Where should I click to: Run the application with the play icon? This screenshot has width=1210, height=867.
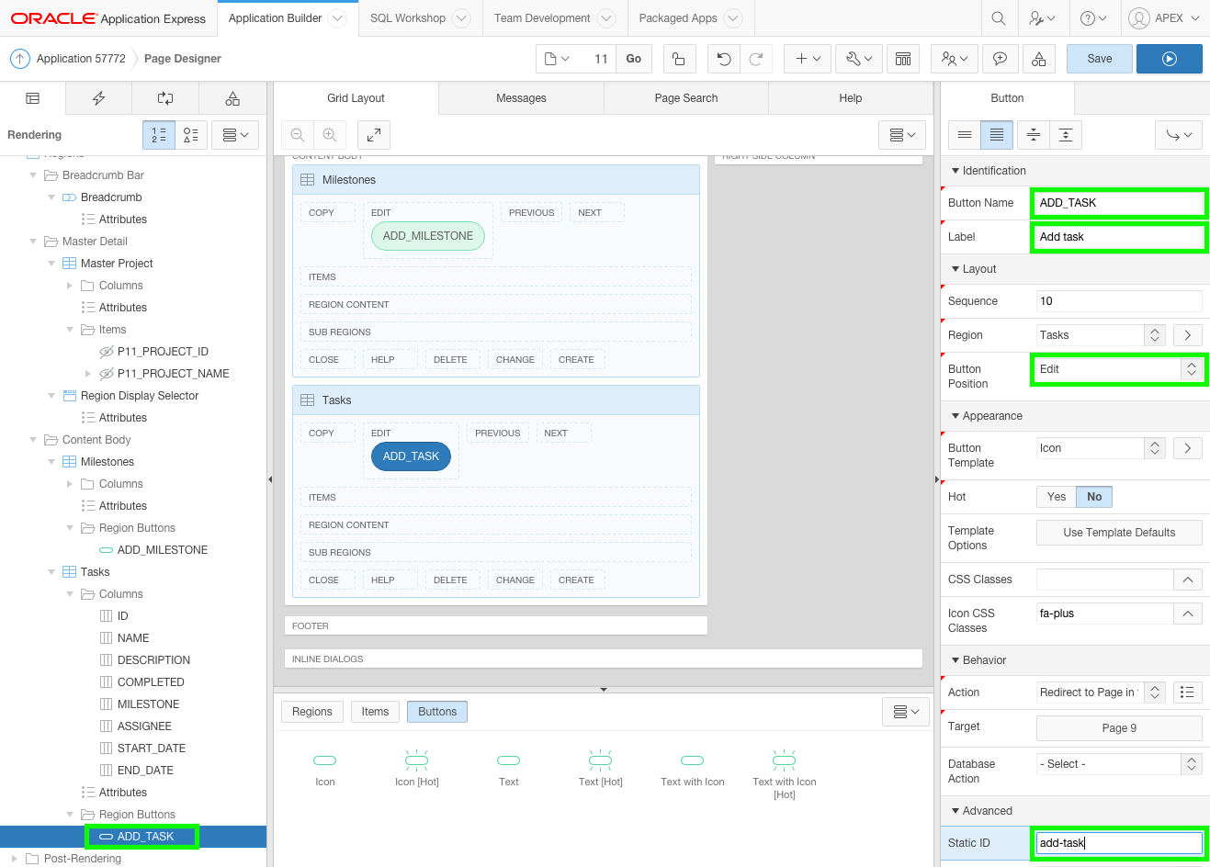point(1169,57)
